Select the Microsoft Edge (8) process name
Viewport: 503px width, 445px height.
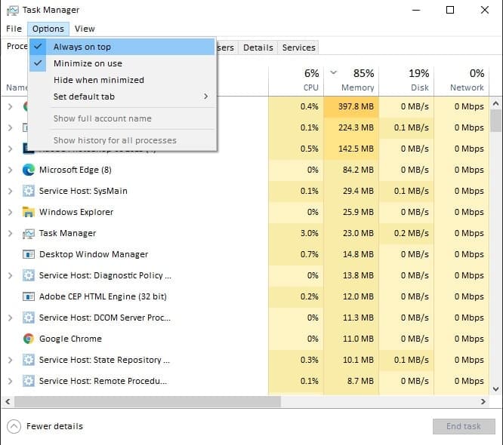76,170
